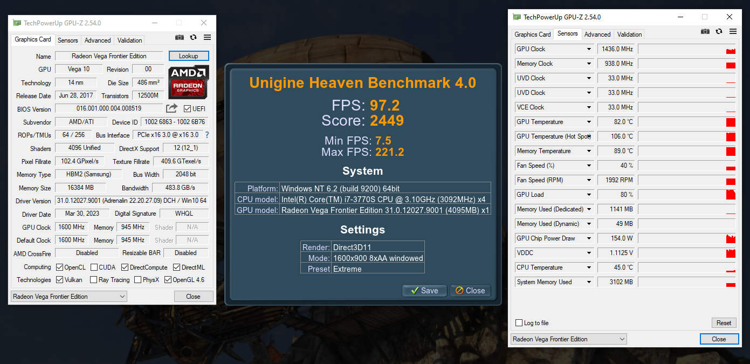The width and height of the screenshot is (750, 364).
Task: Close the Heaven Benchmark results dialog
Action: [470, 291]
